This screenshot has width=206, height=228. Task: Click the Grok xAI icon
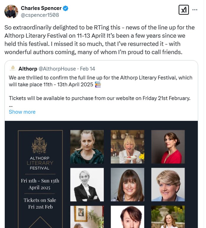point(184,10)
